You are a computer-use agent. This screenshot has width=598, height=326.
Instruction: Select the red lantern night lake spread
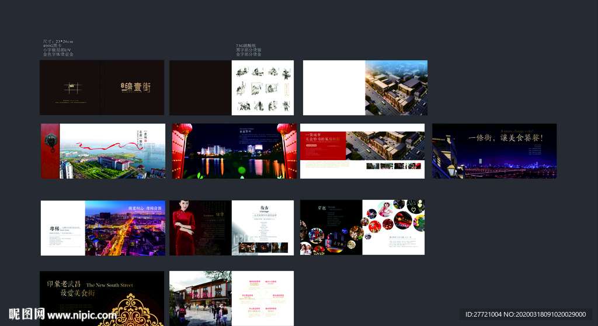234,151
